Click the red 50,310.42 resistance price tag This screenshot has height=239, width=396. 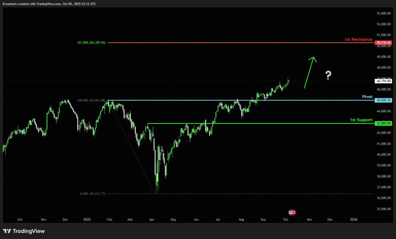click(384, 43)
